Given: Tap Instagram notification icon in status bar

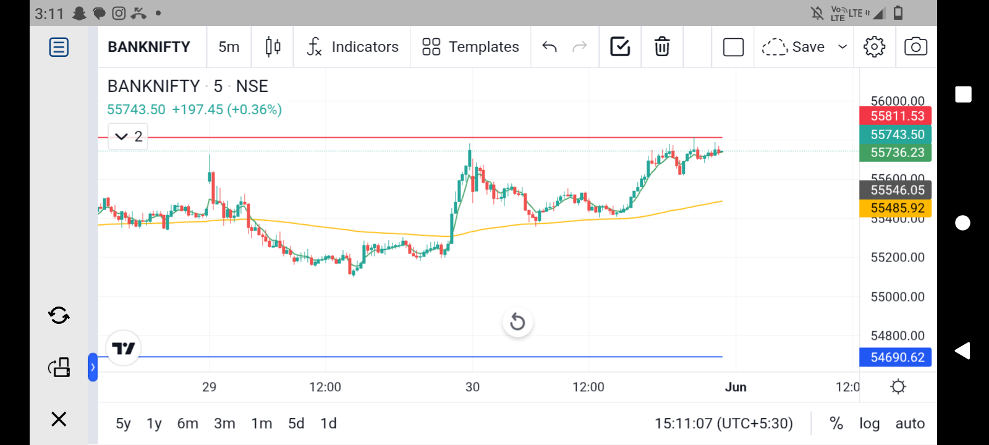Looking at the screenshot, I should [x=119, y=13].
